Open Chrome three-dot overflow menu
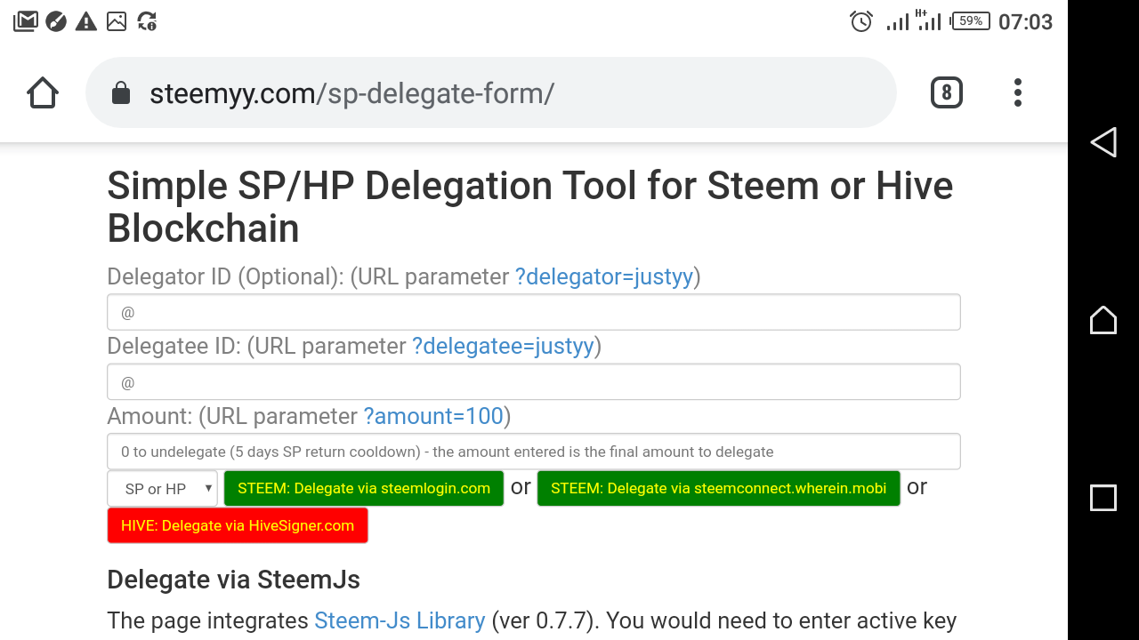Viewport: 1139px width, 640px height. [1018, 92]
